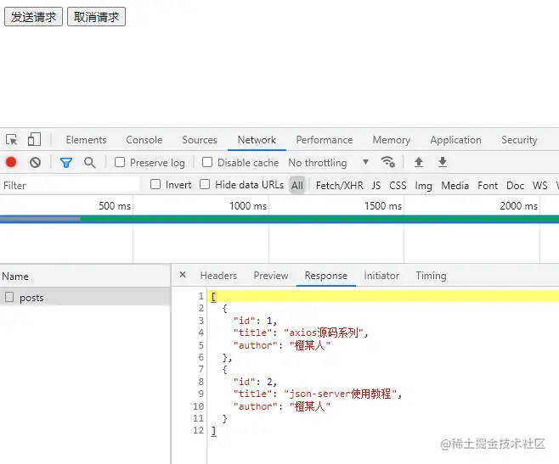This screenshot has width=559, height=464.
Task: Check the Invert filter checkbox
Action: point(155,184)
